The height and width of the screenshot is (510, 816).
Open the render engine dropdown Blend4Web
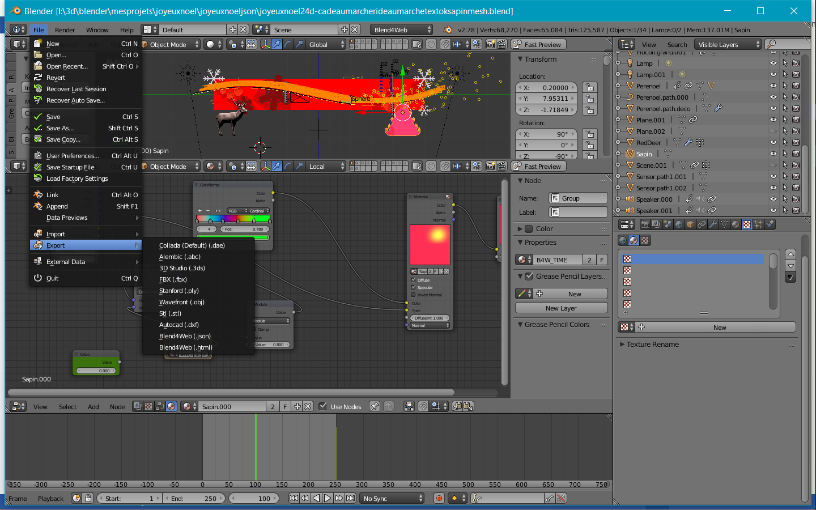(402, 29)
